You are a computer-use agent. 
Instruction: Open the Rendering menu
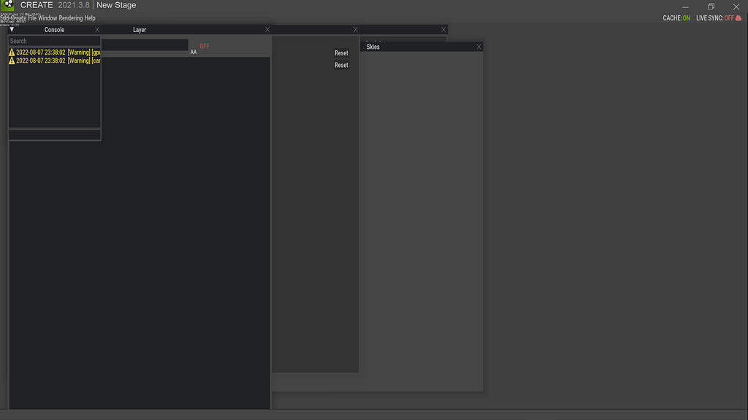(69, 18)
